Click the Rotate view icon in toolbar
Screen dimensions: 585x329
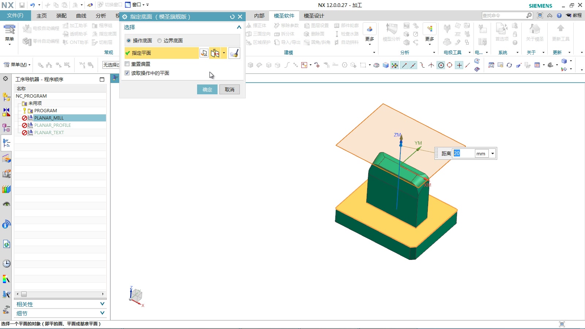pos(509,65)
